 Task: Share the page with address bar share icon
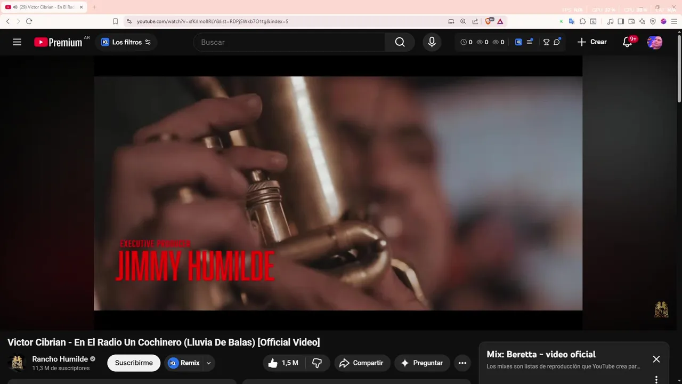[x=475, y=21]
